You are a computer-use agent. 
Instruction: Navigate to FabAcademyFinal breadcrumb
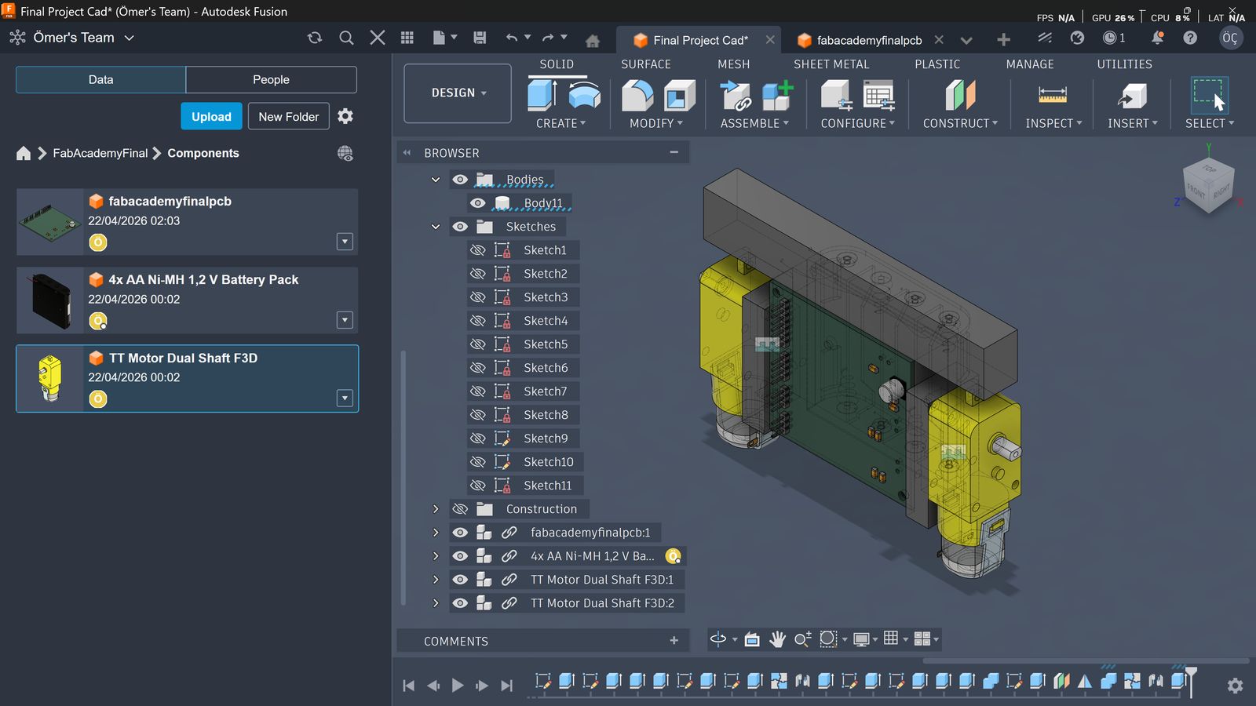point(100,153)
